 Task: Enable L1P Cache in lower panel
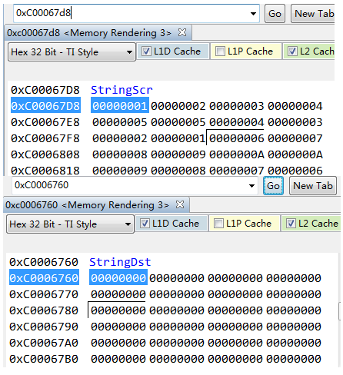click(x=218, y=224)
